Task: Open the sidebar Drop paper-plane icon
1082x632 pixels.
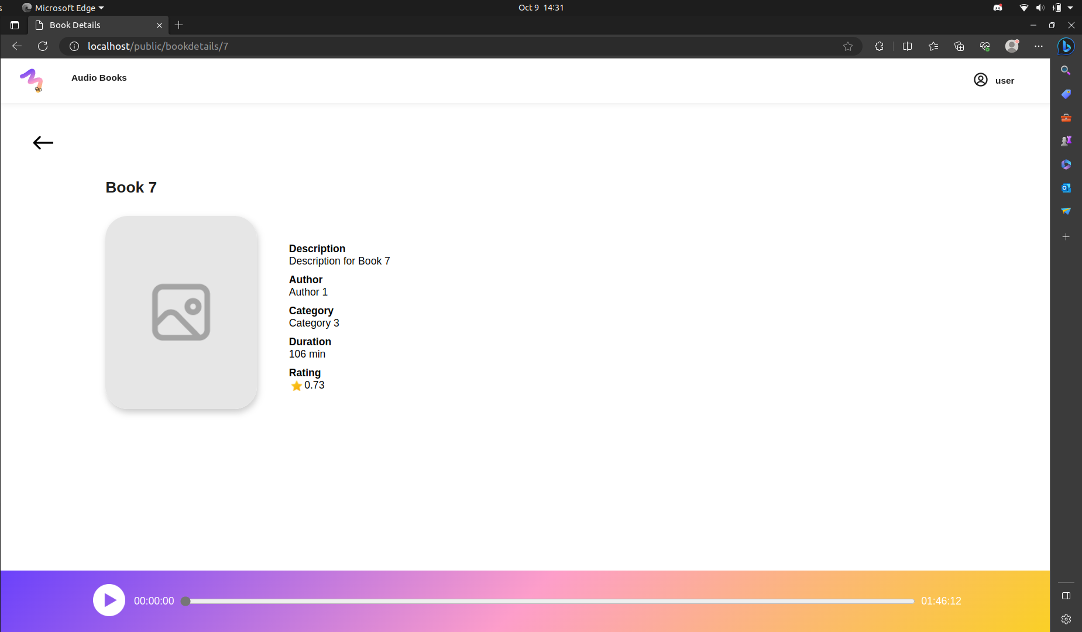Action: [x=1066, y=211]
